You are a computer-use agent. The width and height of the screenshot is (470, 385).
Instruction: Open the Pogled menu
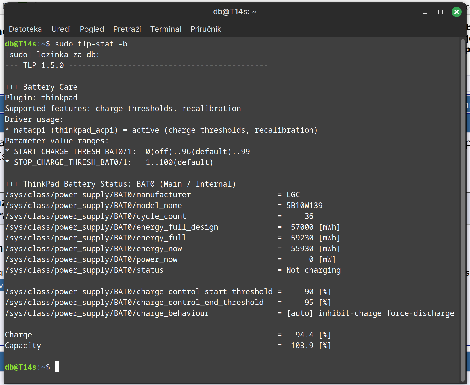92,29
